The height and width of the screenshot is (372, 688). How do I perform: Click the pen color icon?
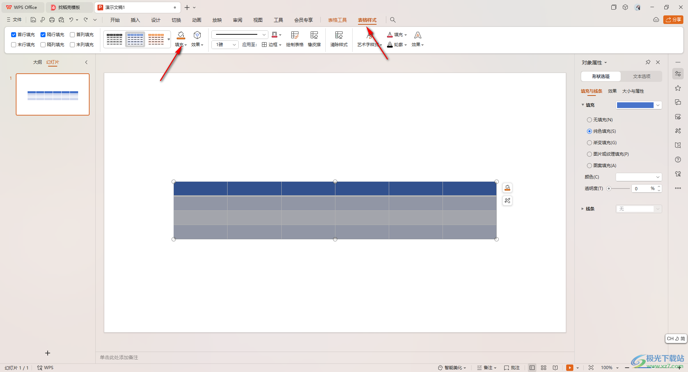point(274,35)
